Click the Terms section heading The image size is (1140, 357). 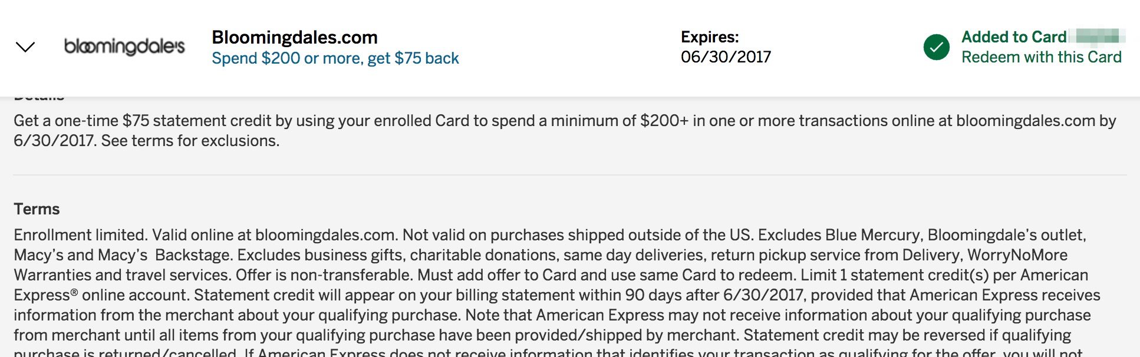tap(37, 209)
